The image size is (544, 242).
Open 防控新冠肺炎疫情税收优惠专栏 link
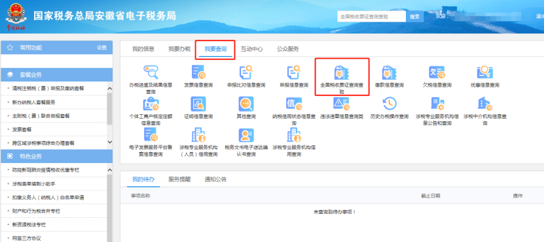[x=46, y=170]
